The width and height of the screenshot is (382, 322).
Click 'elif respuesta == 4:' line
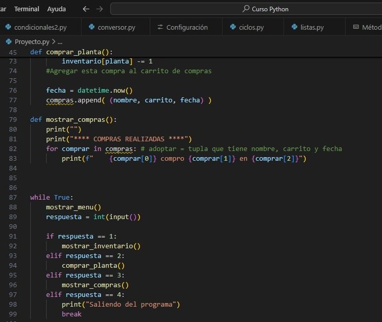coord(85,295)
